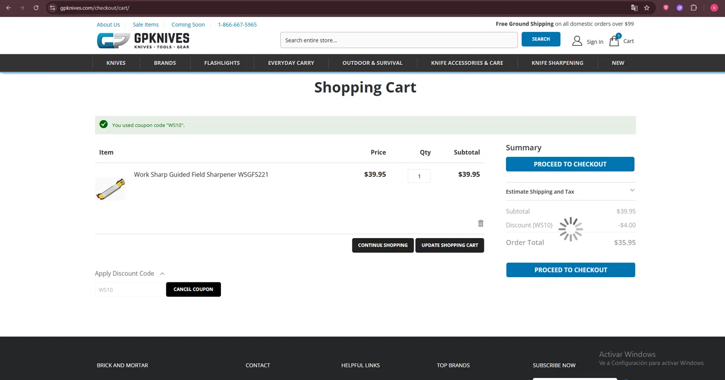Click the TOP BRANDS footer heading

point(453,365)
